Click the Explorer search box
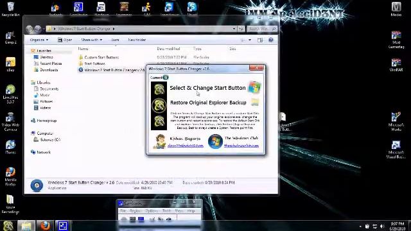411x231 pixels. (x=261, y=29)
